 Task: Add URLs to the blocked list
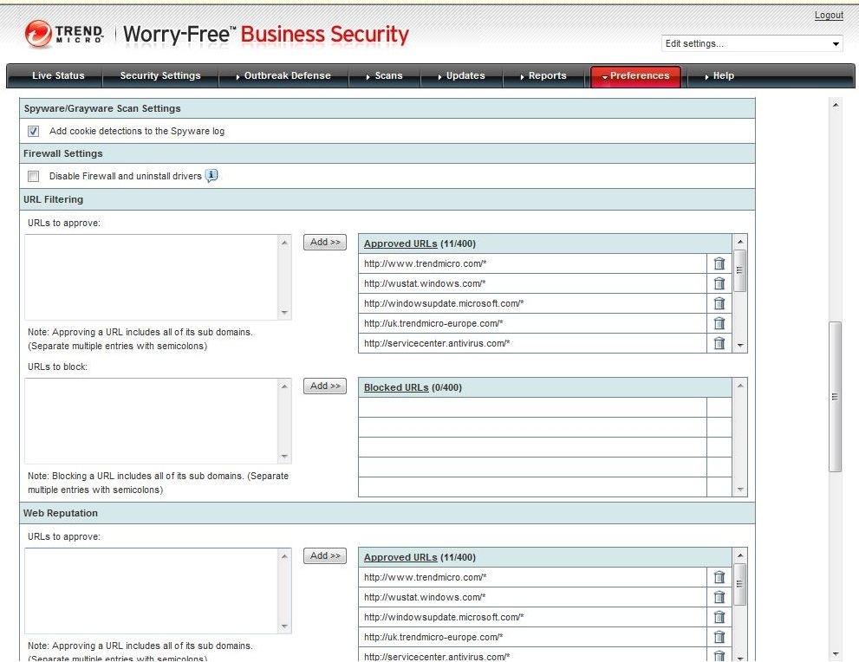(x=325, y=386)
